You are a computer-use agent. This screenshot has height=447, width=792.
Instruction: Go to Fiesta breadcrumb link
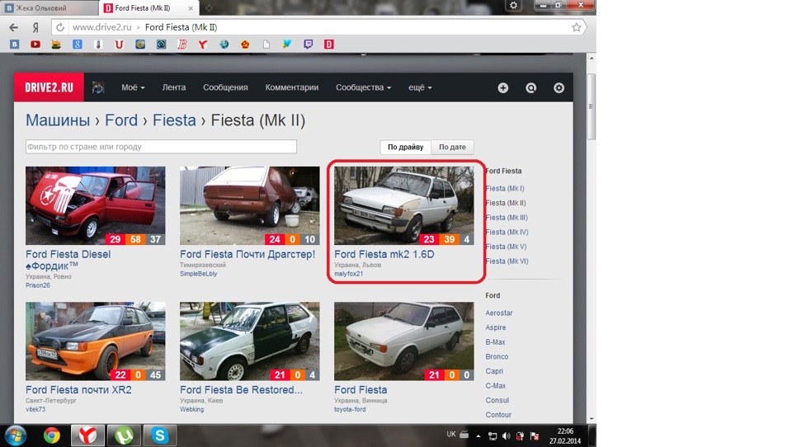(174, 120)
